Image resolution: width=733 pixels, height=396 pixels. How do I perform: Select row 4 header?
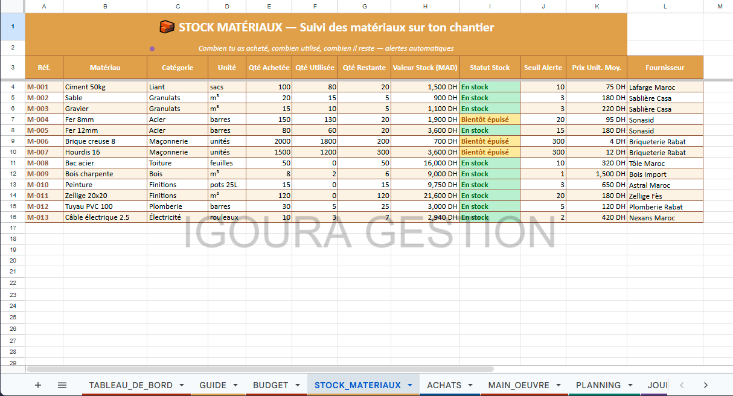13,87
